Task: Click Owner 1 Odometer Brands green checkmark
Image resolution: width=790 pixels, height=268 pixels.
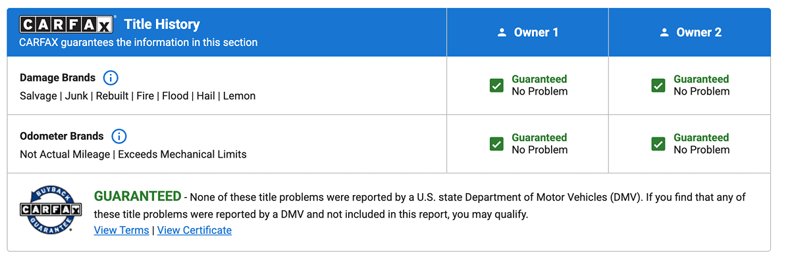Action: pos(497,144)
